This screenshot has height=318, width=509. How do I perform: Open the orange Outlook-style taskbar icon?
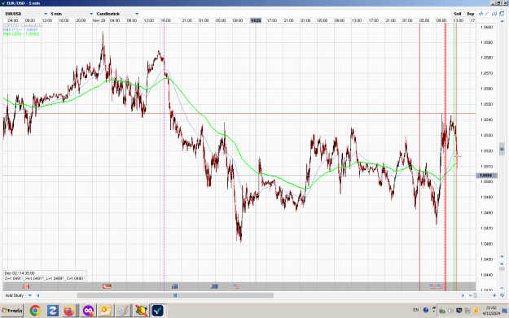pyautogui.click(x=106, y=311)
